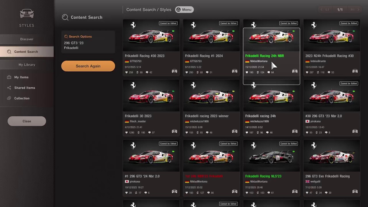Screen dimensions: 368x207
Task: Click Ferrari logo on Frikadelli Racing #30 2023 thumbnail
Action: 133,25
